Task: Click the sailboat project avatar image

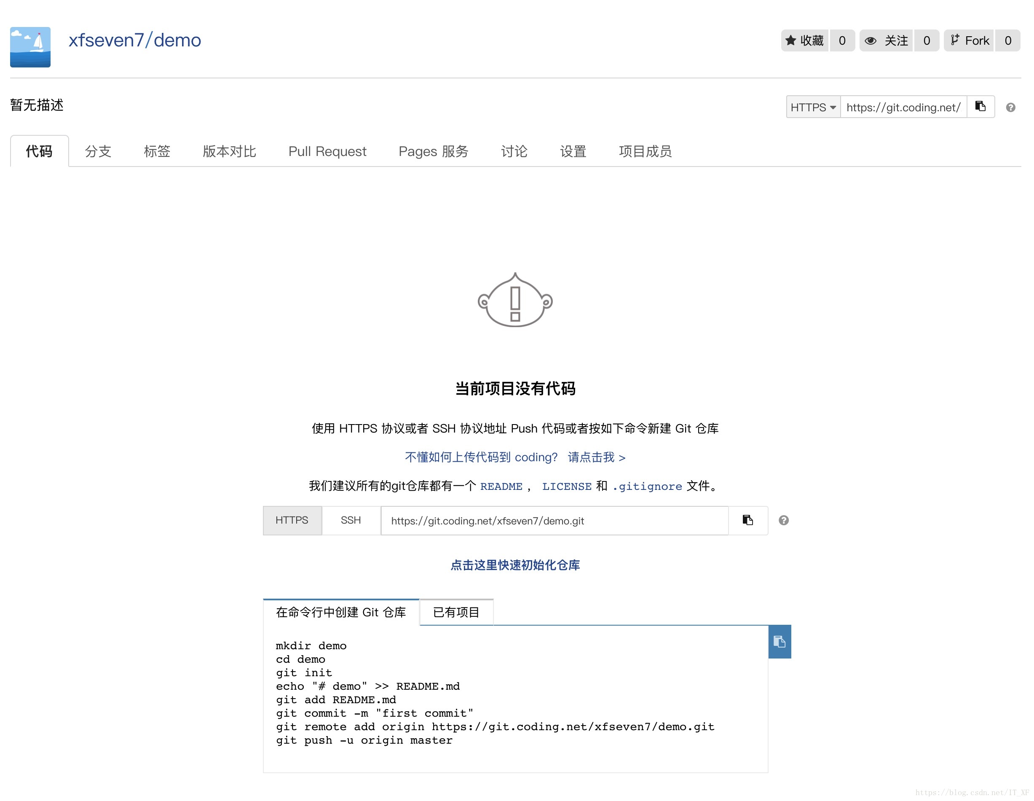Action: point(30,47)
